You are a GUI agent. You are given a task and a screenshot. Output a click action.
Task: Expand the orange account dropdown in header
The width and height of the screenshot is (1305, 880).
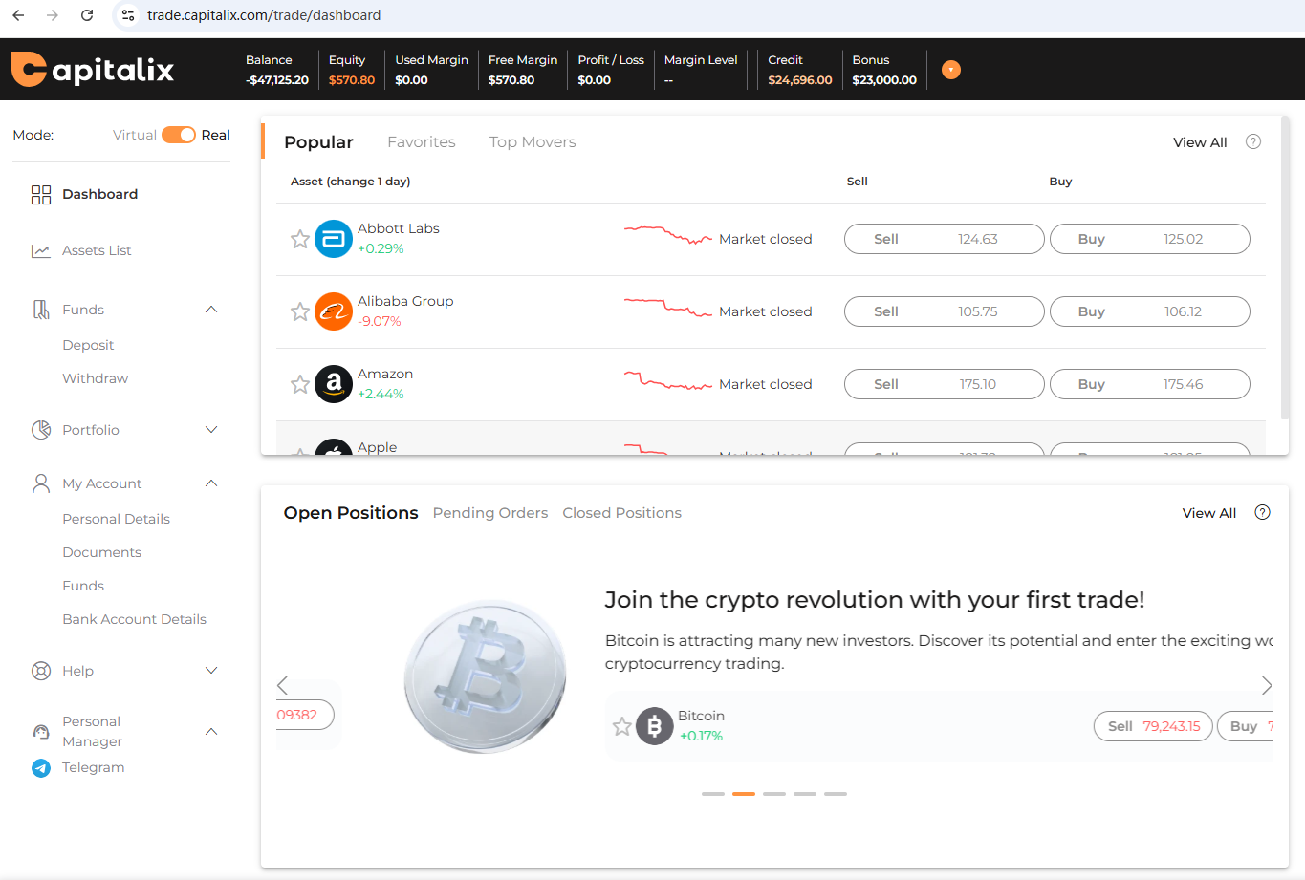tap(951, 70)
